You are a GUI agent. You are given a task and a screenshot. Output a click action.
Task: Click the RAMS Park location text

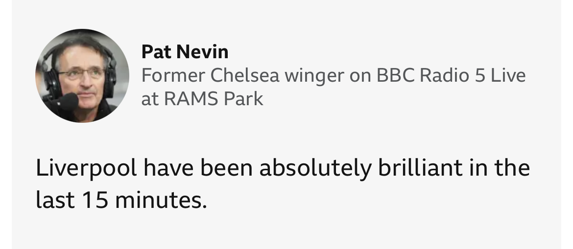(x=214, y=99)
